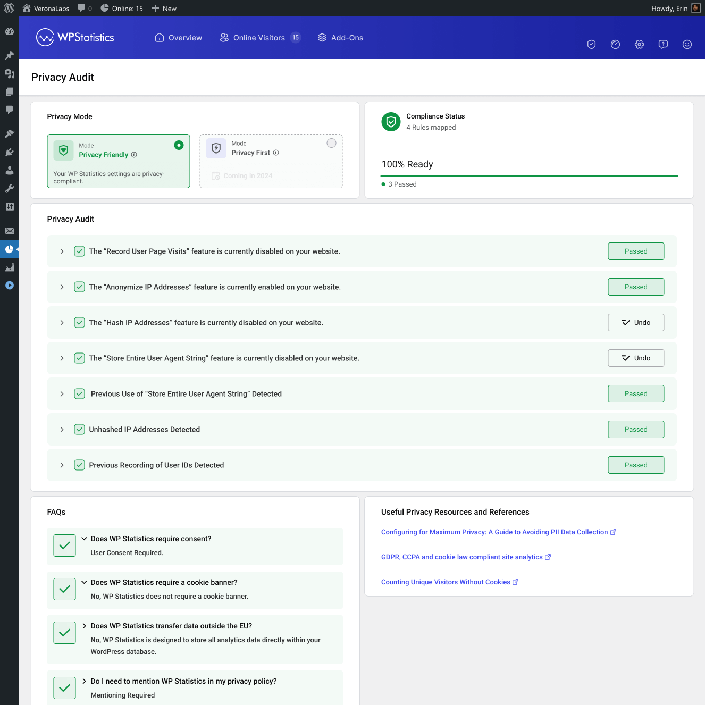Image resolution: width=705 pixels, height=705 pixels.
Task: Open the Pages sidebar icon
Action: [x=10, y=91]
